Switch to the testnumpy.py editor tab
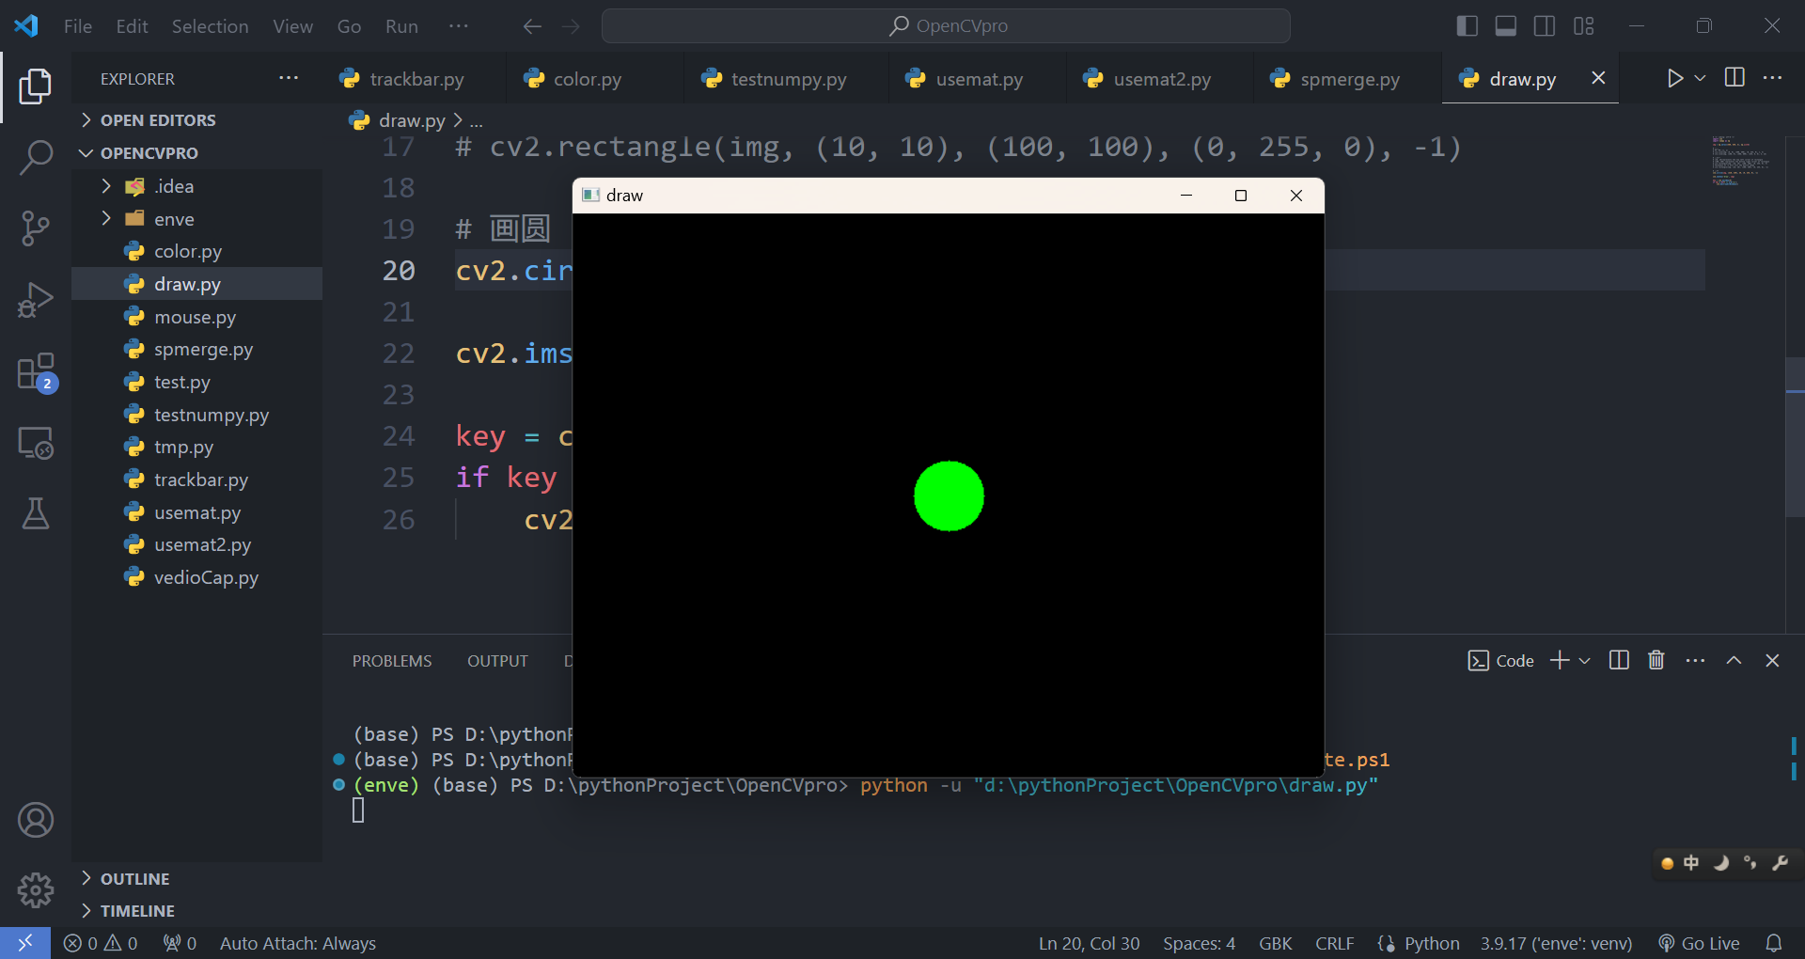The image size is (1805, 959). 788,79
